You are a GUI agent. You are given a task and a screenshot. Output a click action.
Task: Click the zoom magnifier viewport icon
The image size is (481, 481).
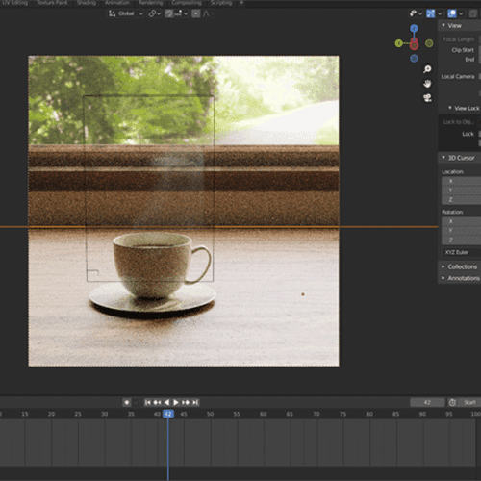click(x=427, y=69)
